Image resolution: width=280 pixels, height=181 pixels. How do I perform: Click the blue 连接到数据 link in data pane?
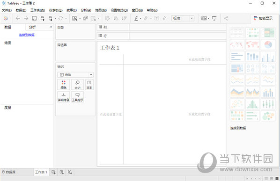coord(27,35)
